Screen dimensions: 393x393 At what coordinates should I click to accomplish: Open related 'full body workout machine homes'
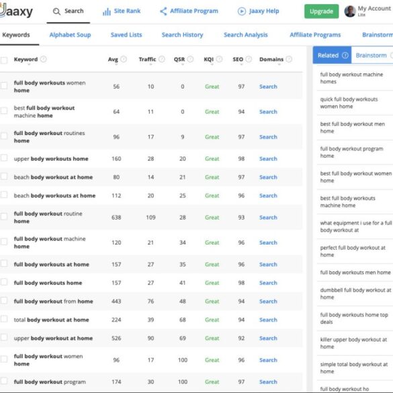(351, 78)
